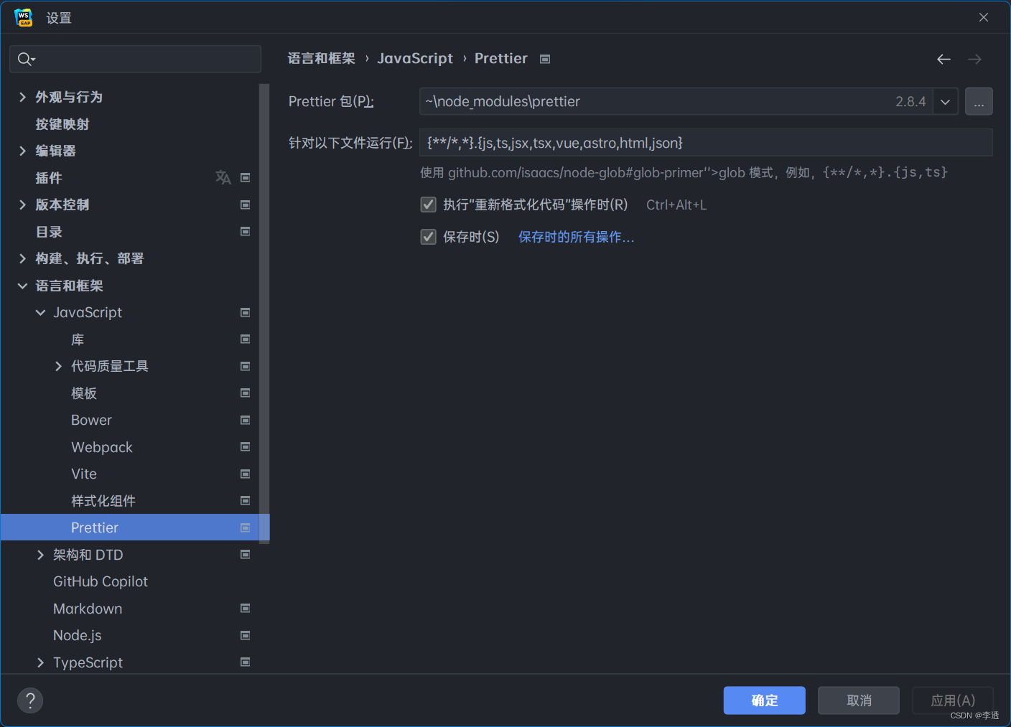Expand the 外观与行为 section
The width and height of the screenshot is (1011, 727).
(x=22, y=96)
